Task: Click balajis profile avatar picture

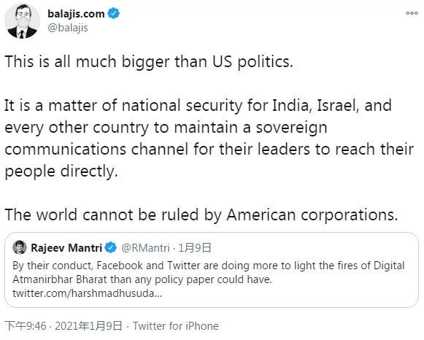Action: 22,21
